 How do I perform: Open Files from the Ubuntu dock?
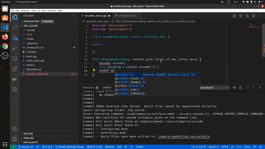tap(5, 9)
